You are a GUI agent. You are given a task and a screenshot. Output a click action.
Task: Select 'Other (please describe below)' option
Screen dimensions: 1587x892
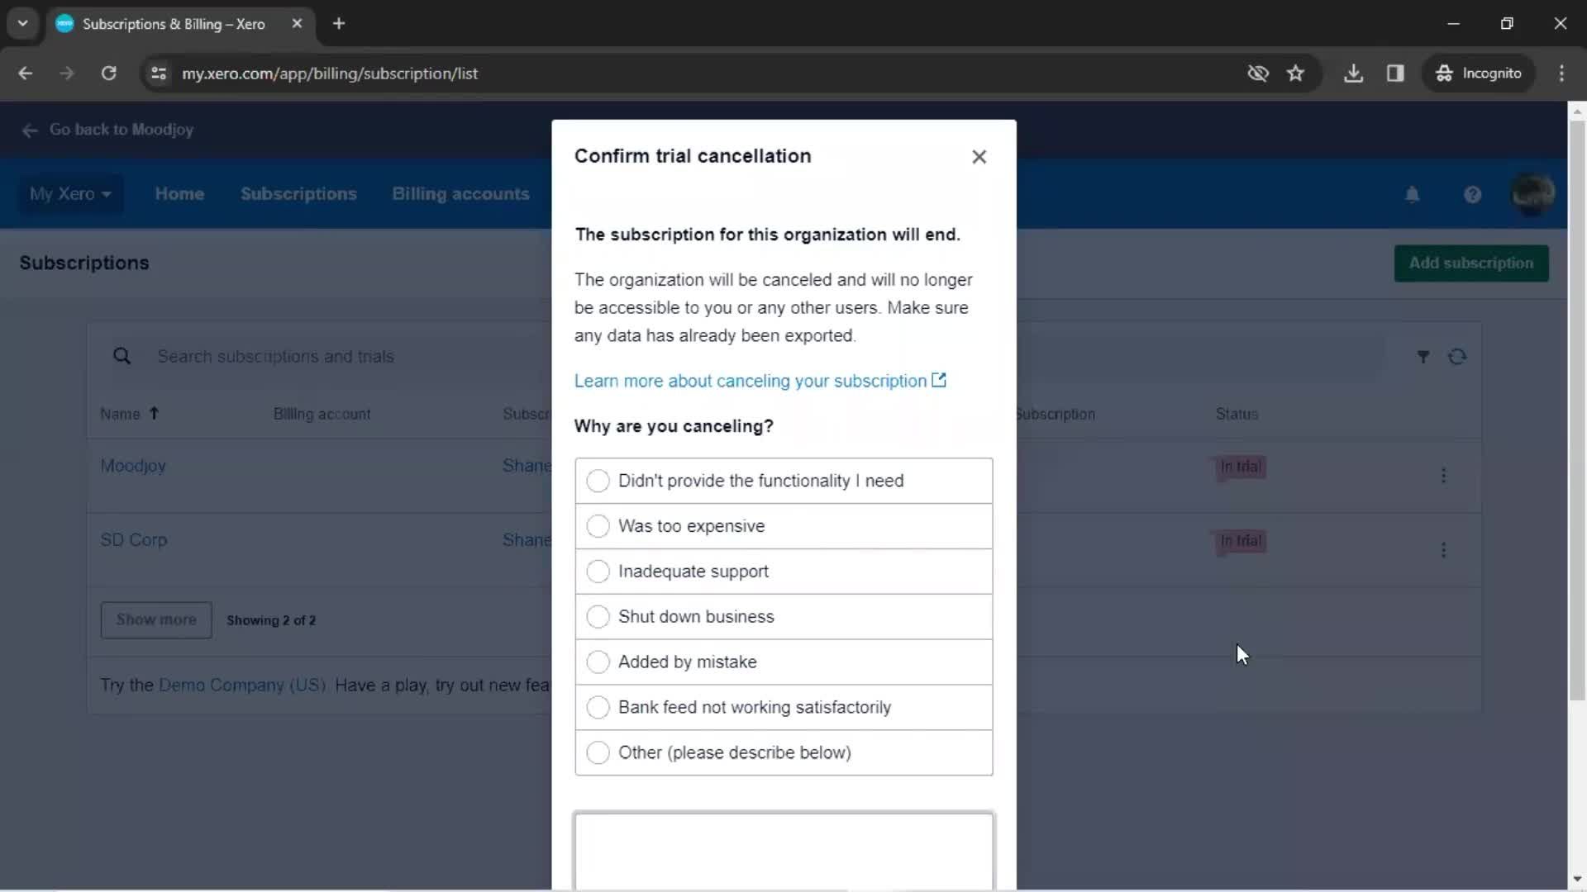click(784, 752)
